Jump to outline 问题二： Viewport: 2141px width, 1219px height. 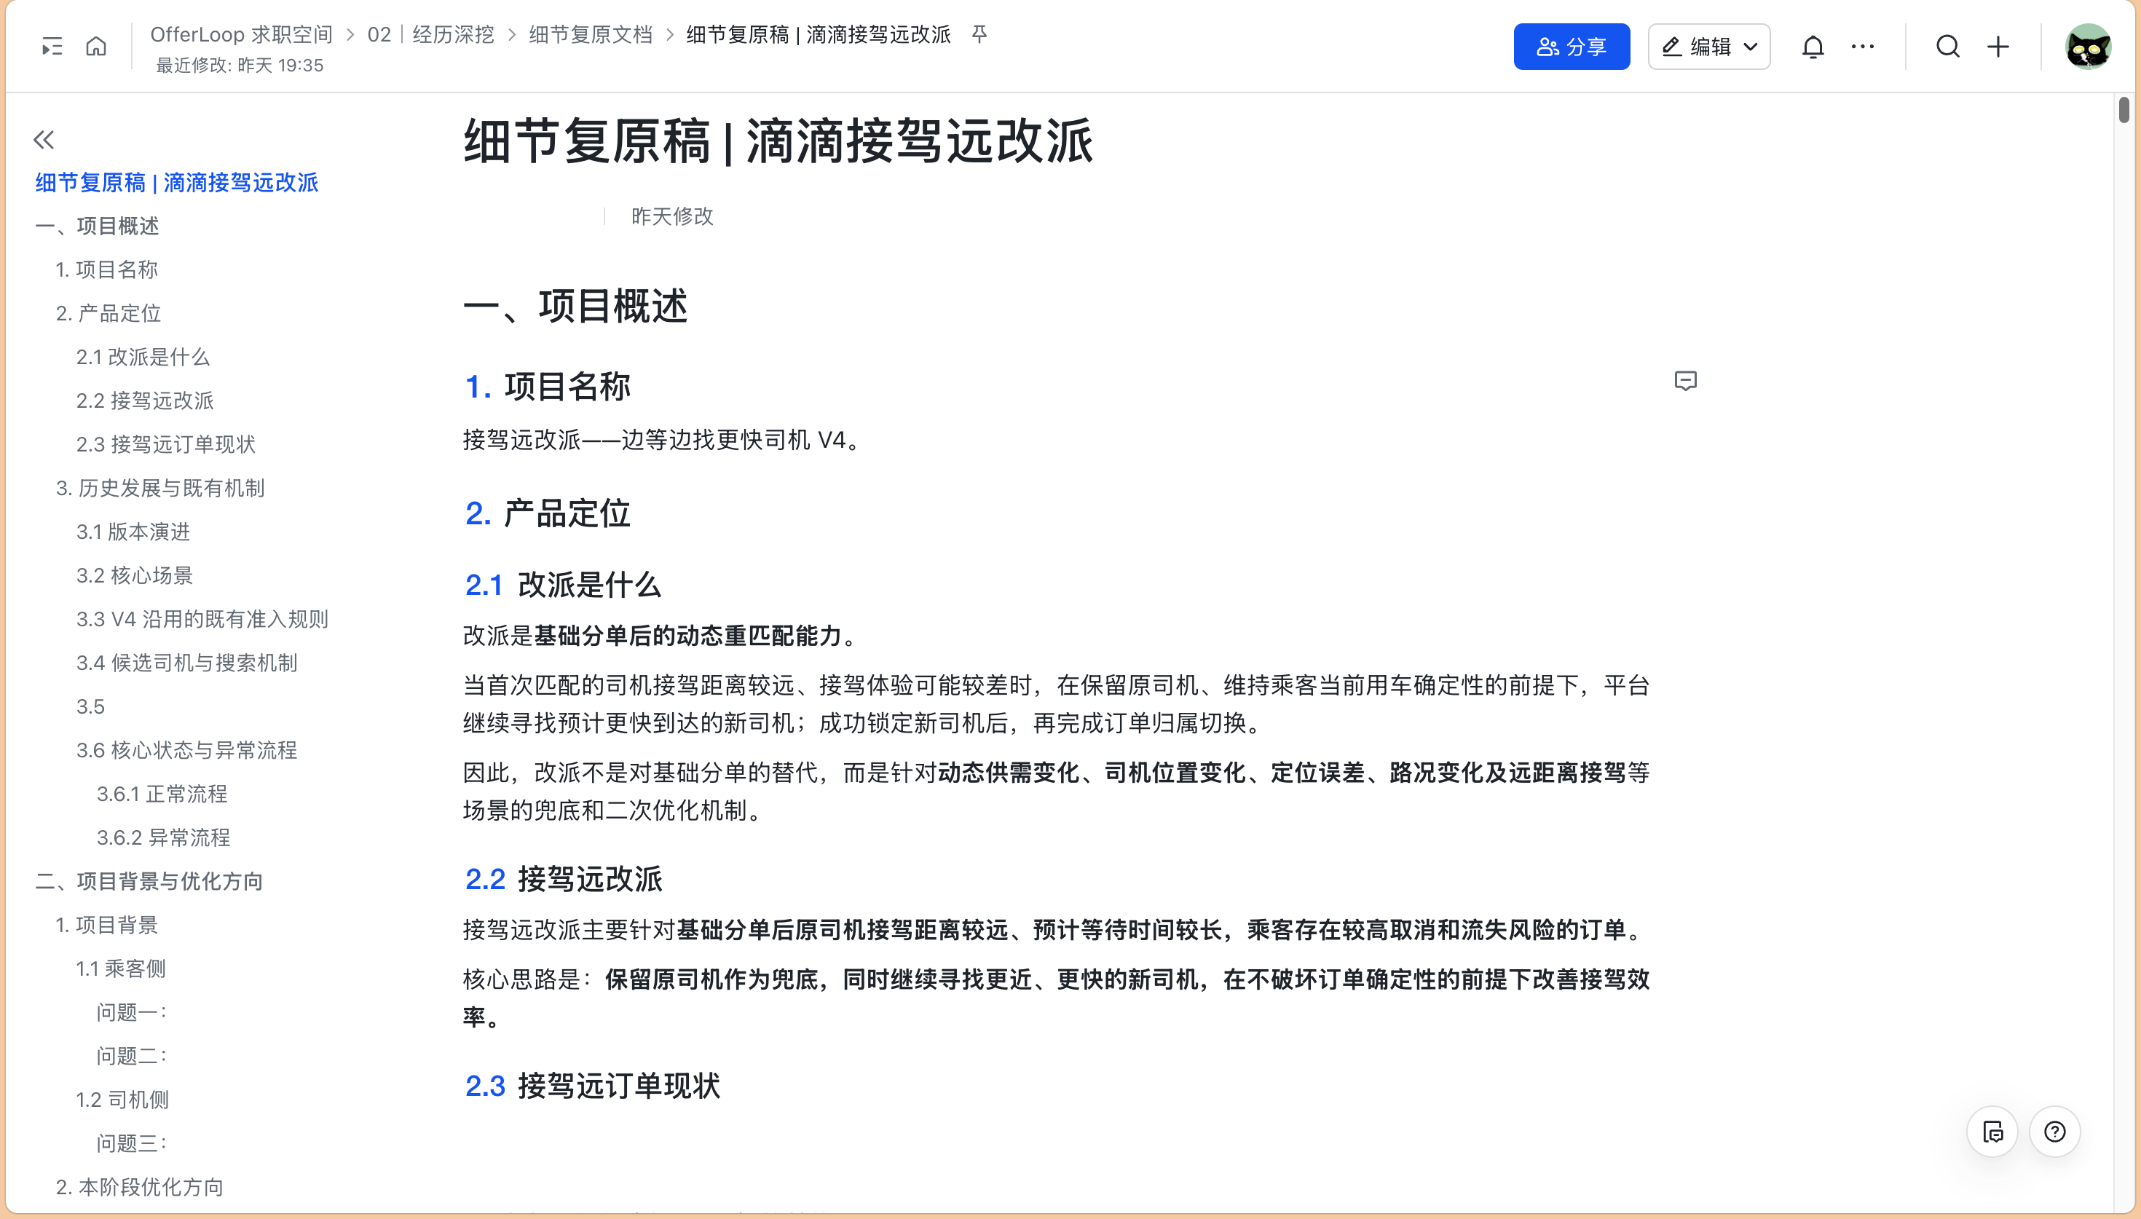point(131,1056)
